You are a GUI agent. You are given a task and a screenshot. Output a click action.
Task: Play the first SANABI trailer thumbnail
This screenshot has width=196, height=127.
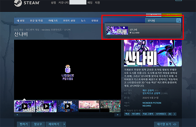24,106
